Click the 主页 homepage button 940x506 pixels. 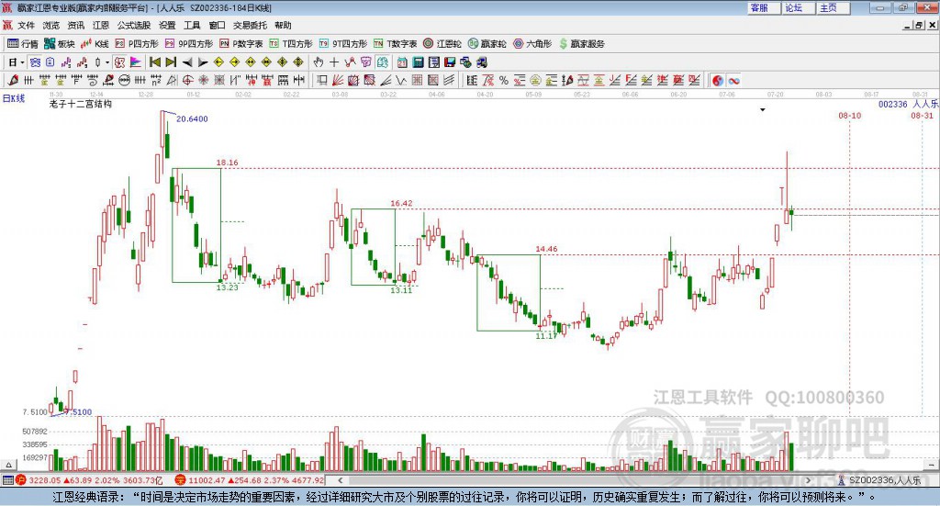click(x=833, y=7)
